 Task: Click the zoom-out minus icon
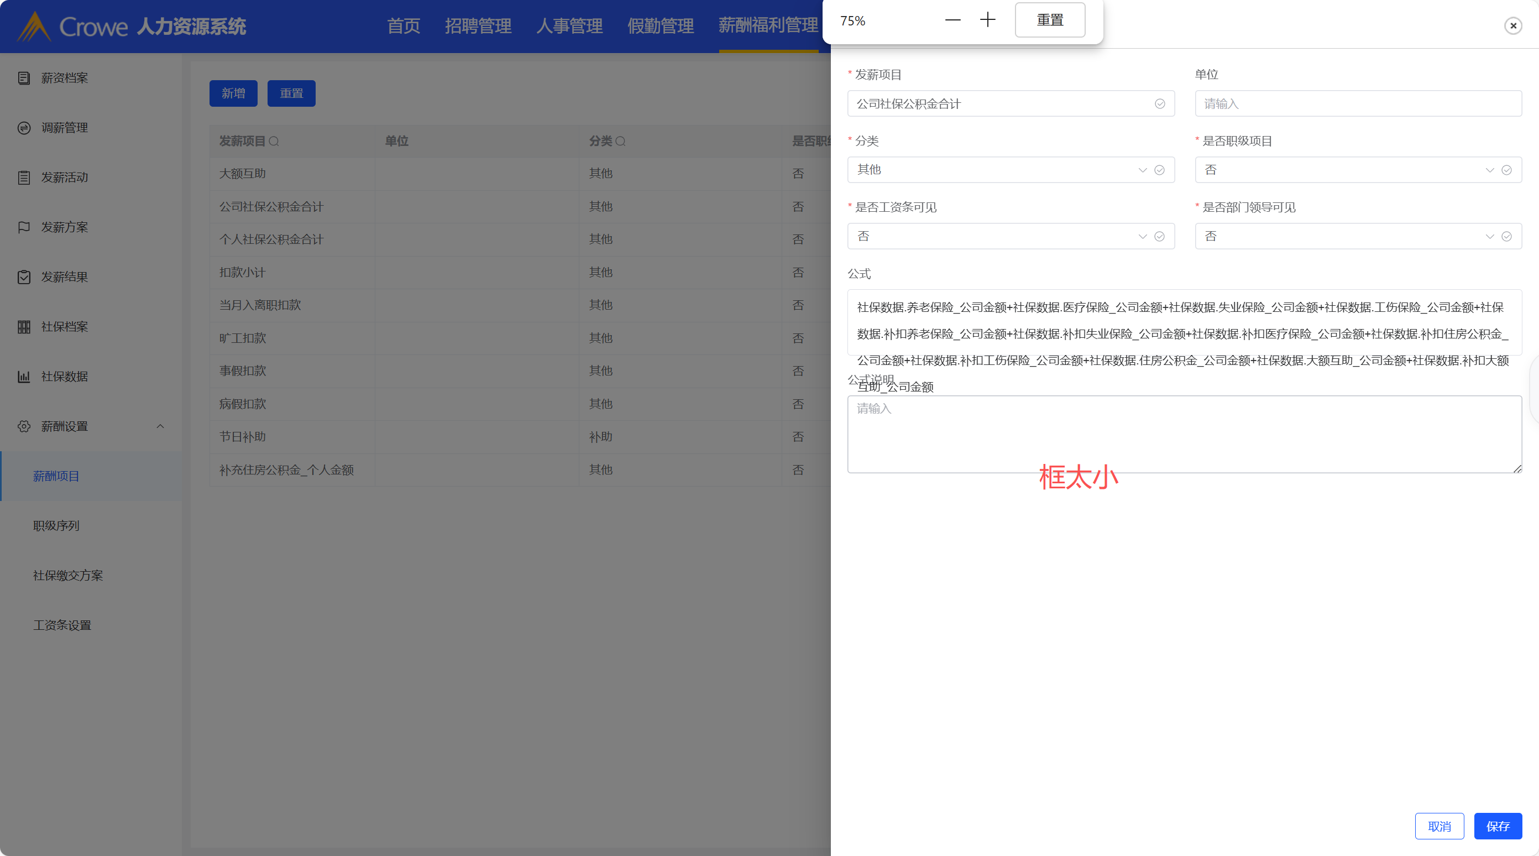tap(952, 20)
